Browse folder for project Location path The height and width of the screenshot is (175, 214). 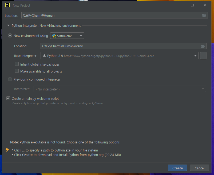(x=204, y=15)
